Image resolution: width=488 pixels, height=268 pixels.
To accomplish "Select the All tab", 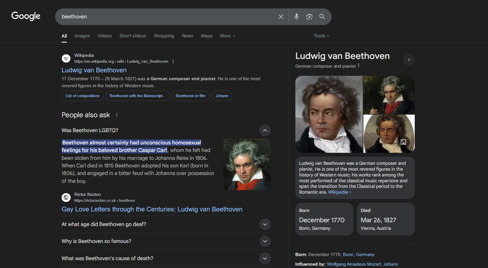I will pyautogui.click(x=64, y=36).
